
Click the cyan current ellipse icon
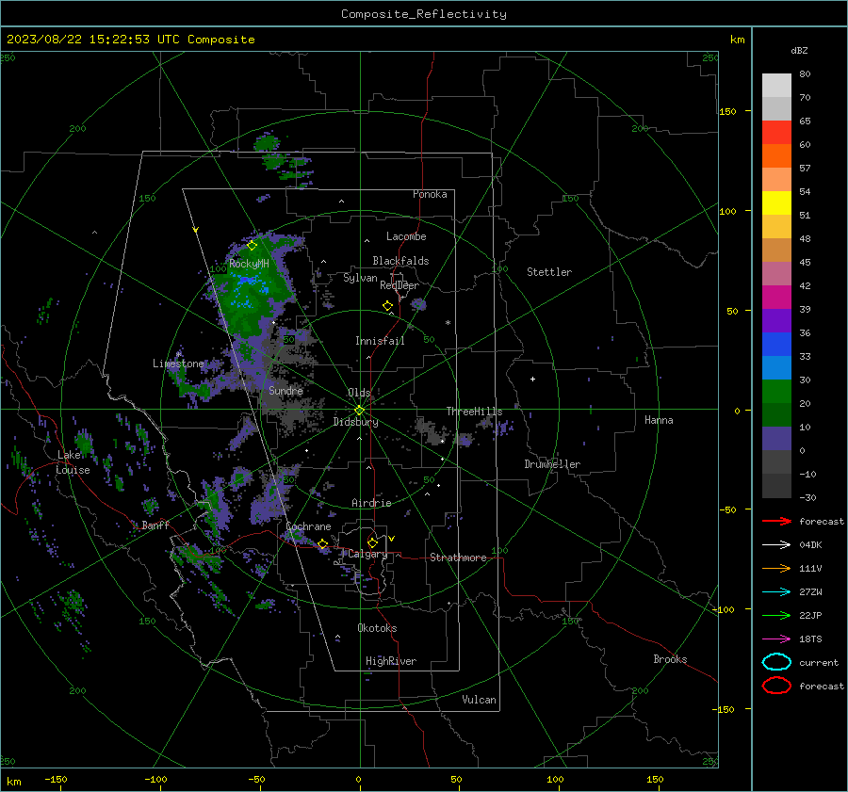point(776,662)
